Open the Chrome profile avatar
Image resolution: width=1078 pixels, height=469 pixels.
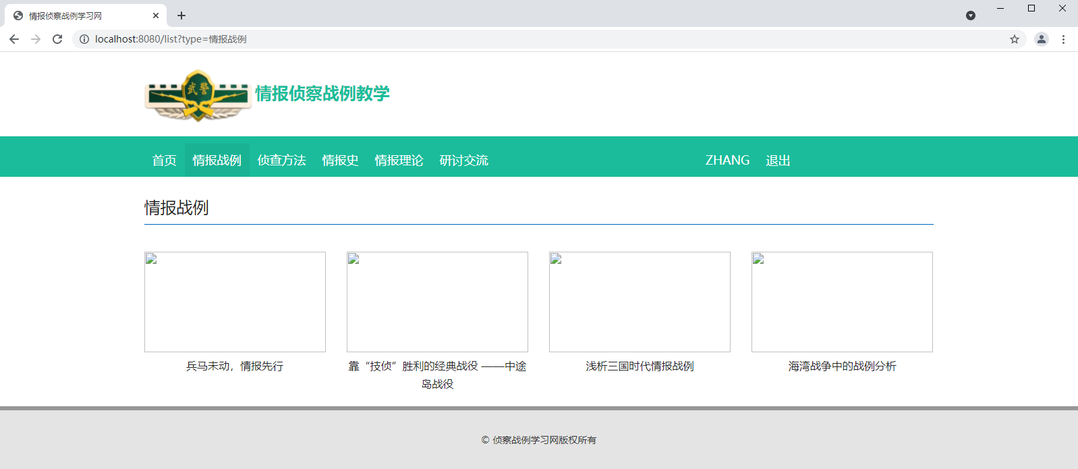coord(1042,39)
